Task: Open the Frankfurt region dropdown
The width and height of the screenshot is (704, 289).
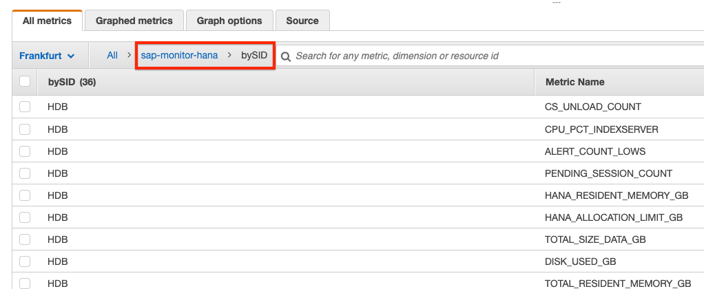Action: coord(47,56)
